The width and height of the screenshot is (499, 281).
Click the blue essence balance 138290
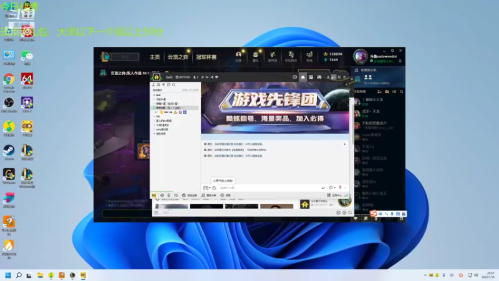333,54
